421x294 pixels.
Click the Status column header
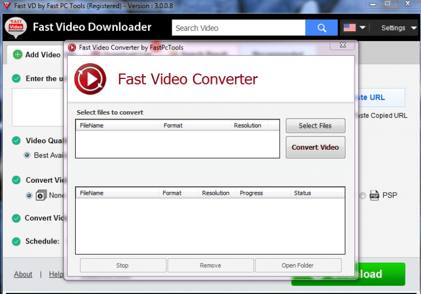pyautogui.click(x=317, y=193)
